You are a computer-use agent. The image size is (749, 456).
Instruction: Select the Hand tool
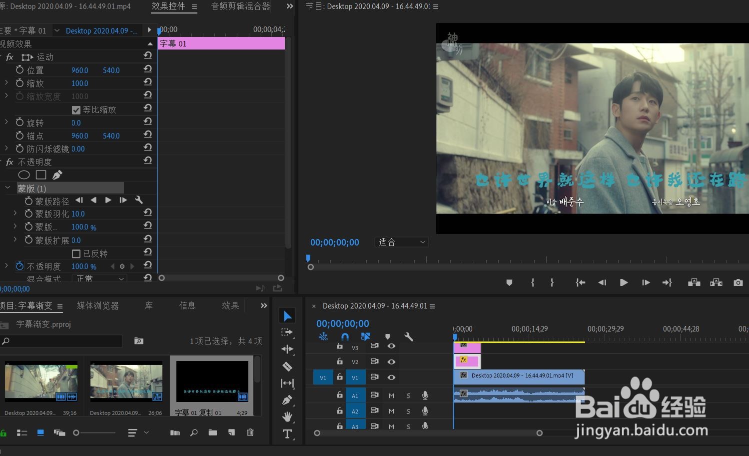[287, 416]
